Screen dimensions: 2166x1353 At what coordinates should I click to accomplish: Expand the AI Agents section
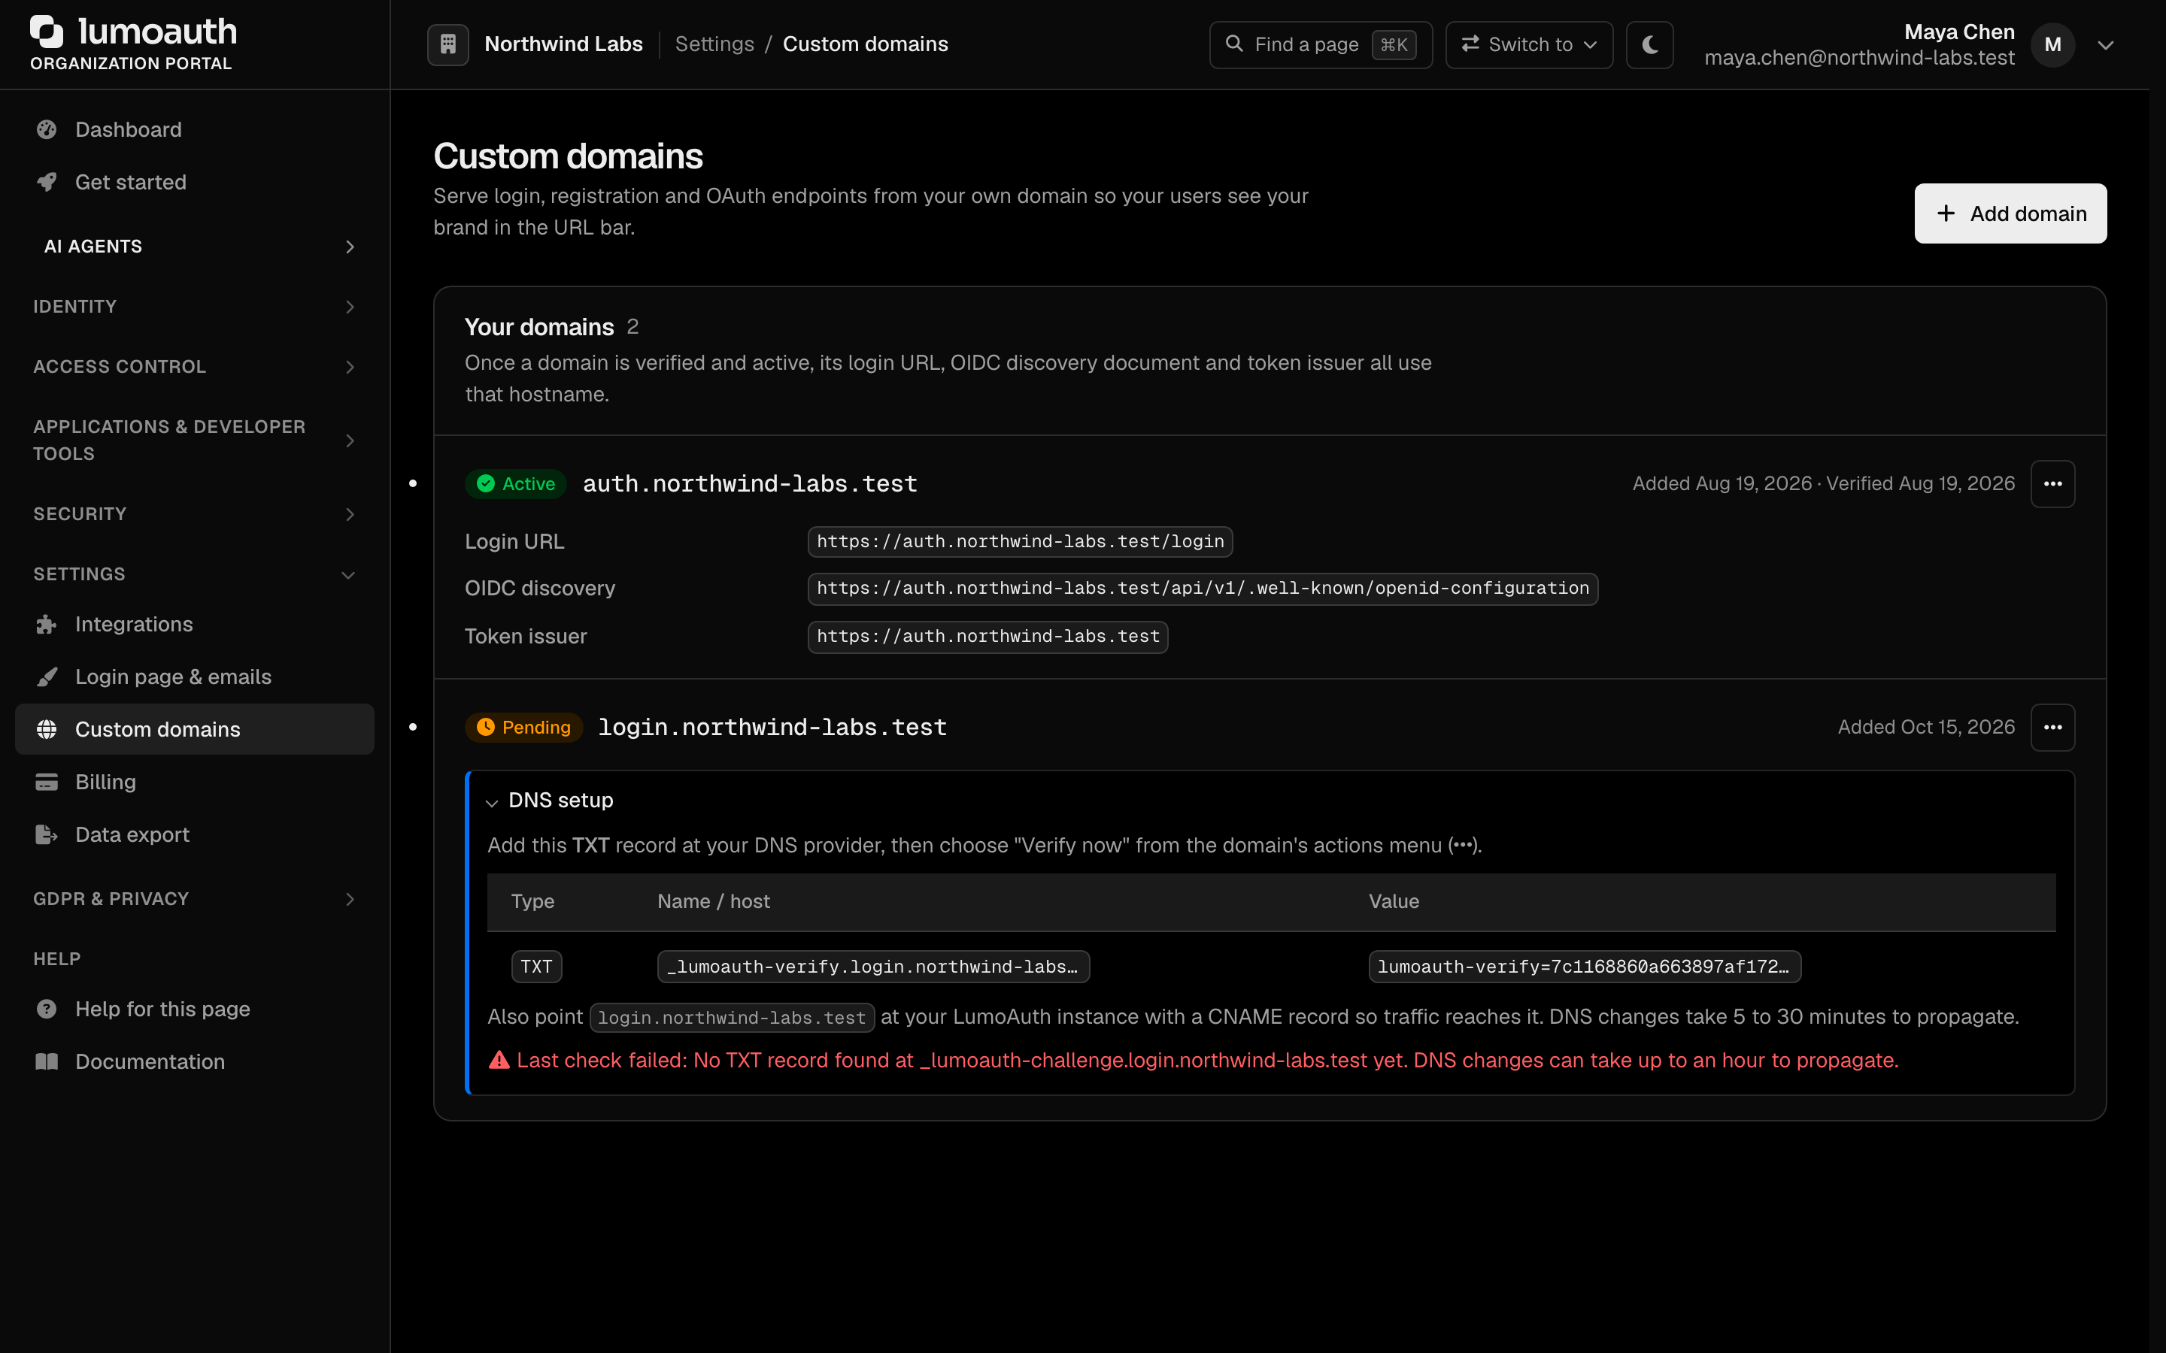195,247
